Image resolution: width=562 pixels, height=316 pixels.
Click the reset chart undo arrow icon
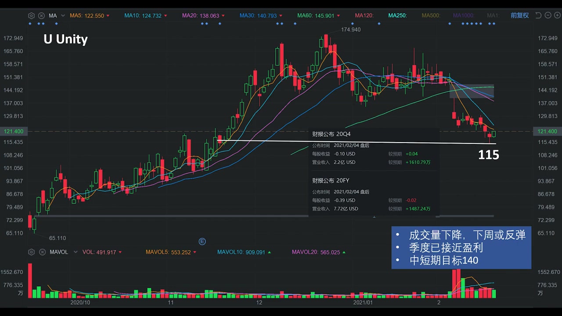(x=539, y=15)
